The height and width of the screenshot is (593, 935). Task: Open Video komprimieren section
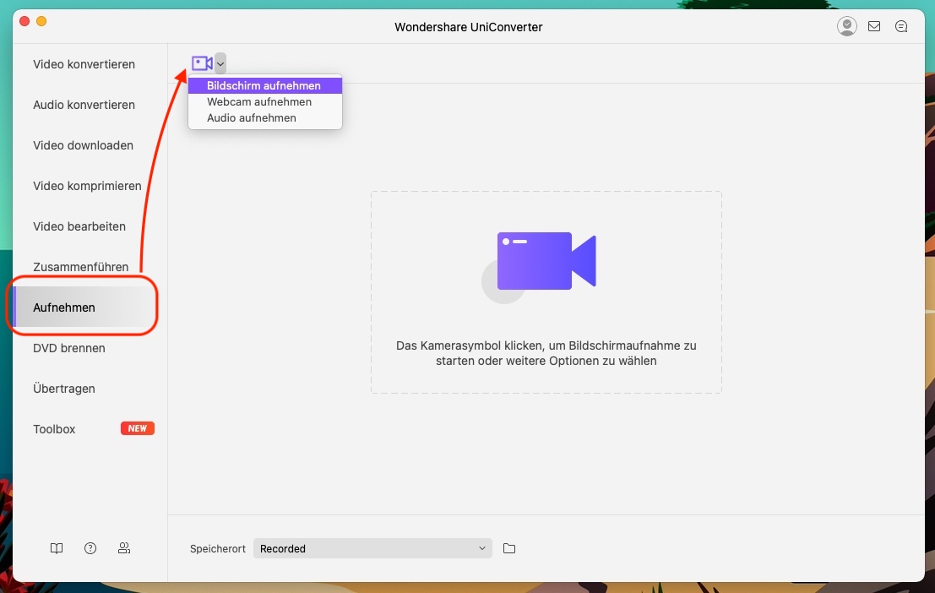tap(87, 186)
